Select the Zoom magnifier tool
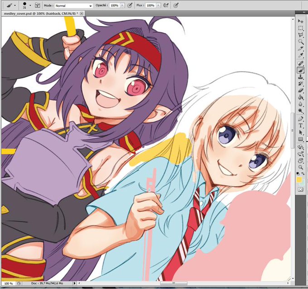The width and height of the screenshot is (308, 289). tap(301, 167)
